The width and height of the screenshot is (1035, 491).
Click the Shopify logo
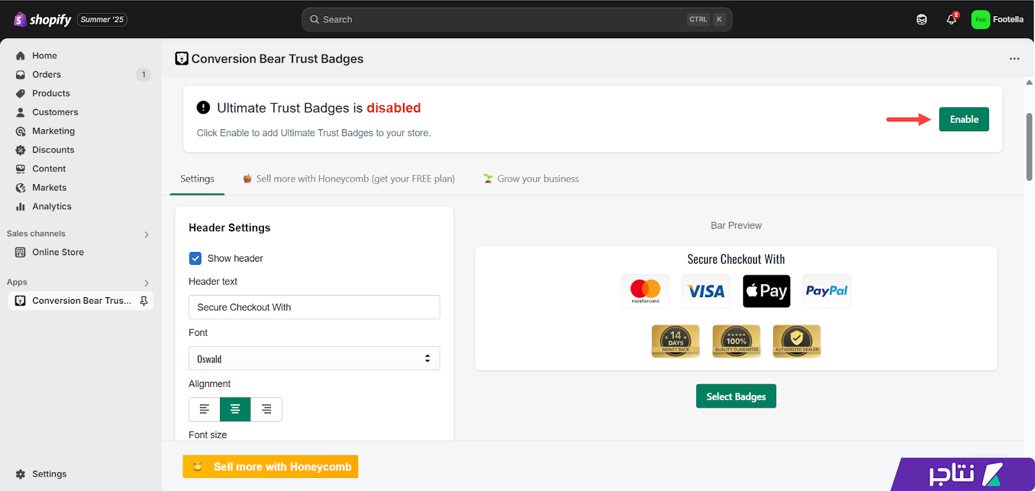coord(43,19)
